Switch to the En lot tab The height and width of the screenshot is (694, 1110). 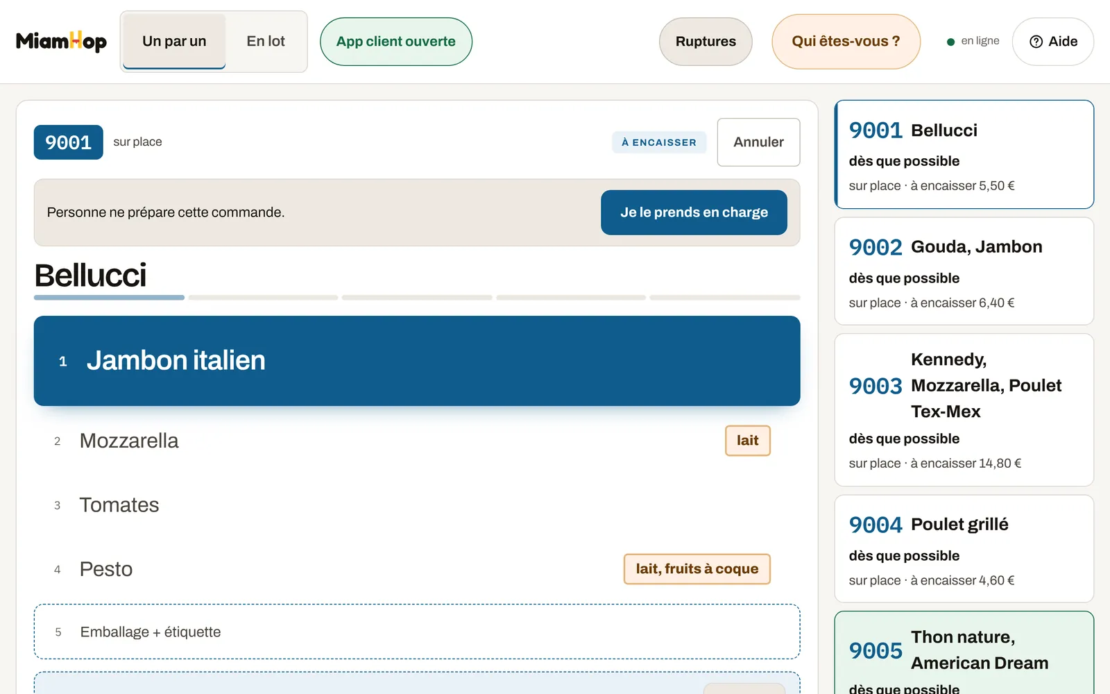point(266,42)
